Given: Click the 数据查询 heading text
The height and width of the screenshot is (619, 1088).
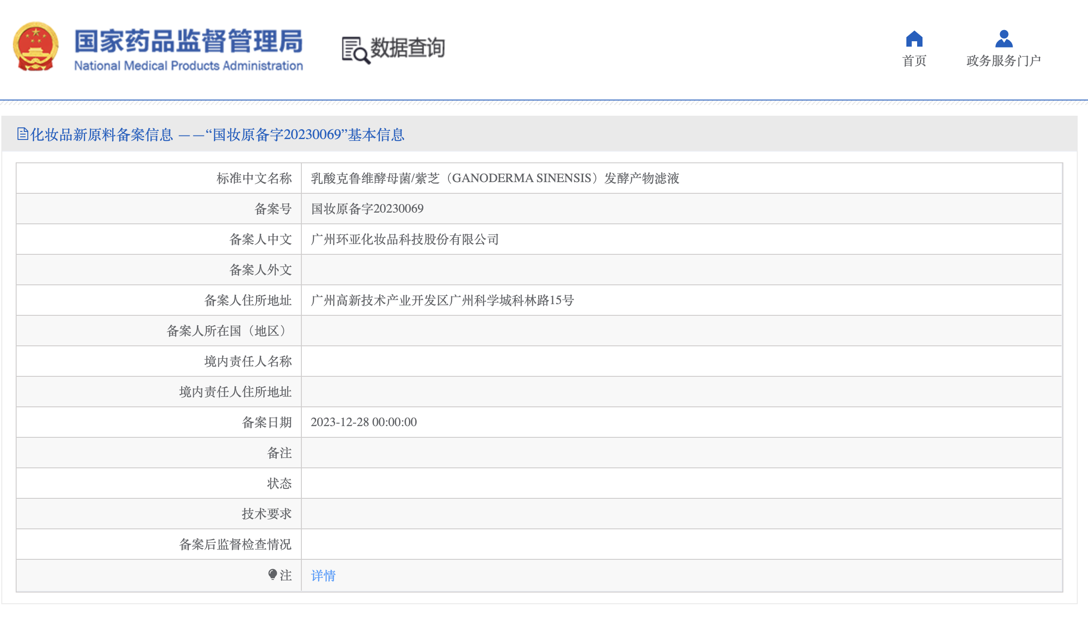Looking at the screenshot, I should (x=407, y=48).
